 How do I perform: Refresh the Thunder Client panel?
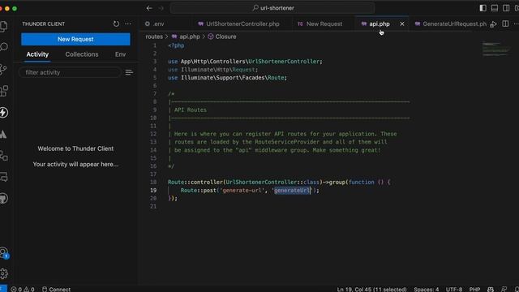tap(116, 24)
